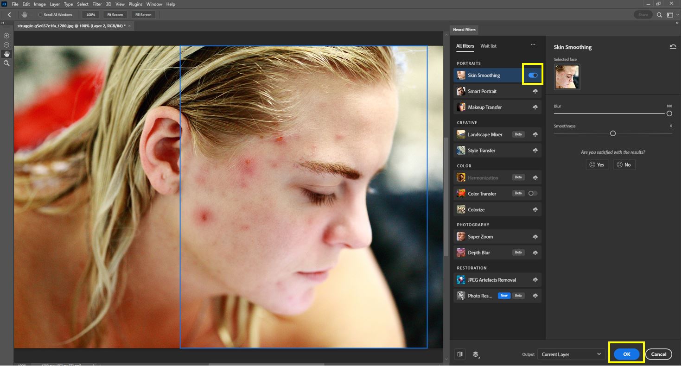Select the Subtract from selection tool
This screenshot has width=682, height=366.
6,45
